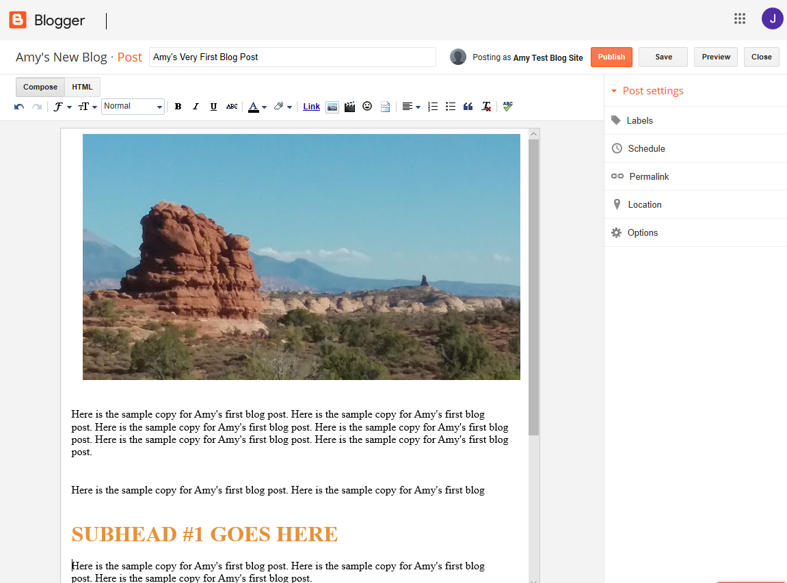Remove formatting from selected text

click(x=486, y=107)
